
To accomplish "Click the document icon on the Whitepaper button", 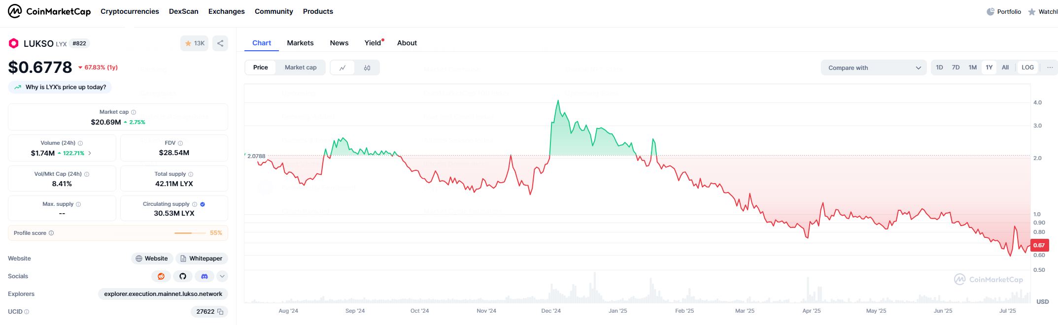I will [183, 259].
